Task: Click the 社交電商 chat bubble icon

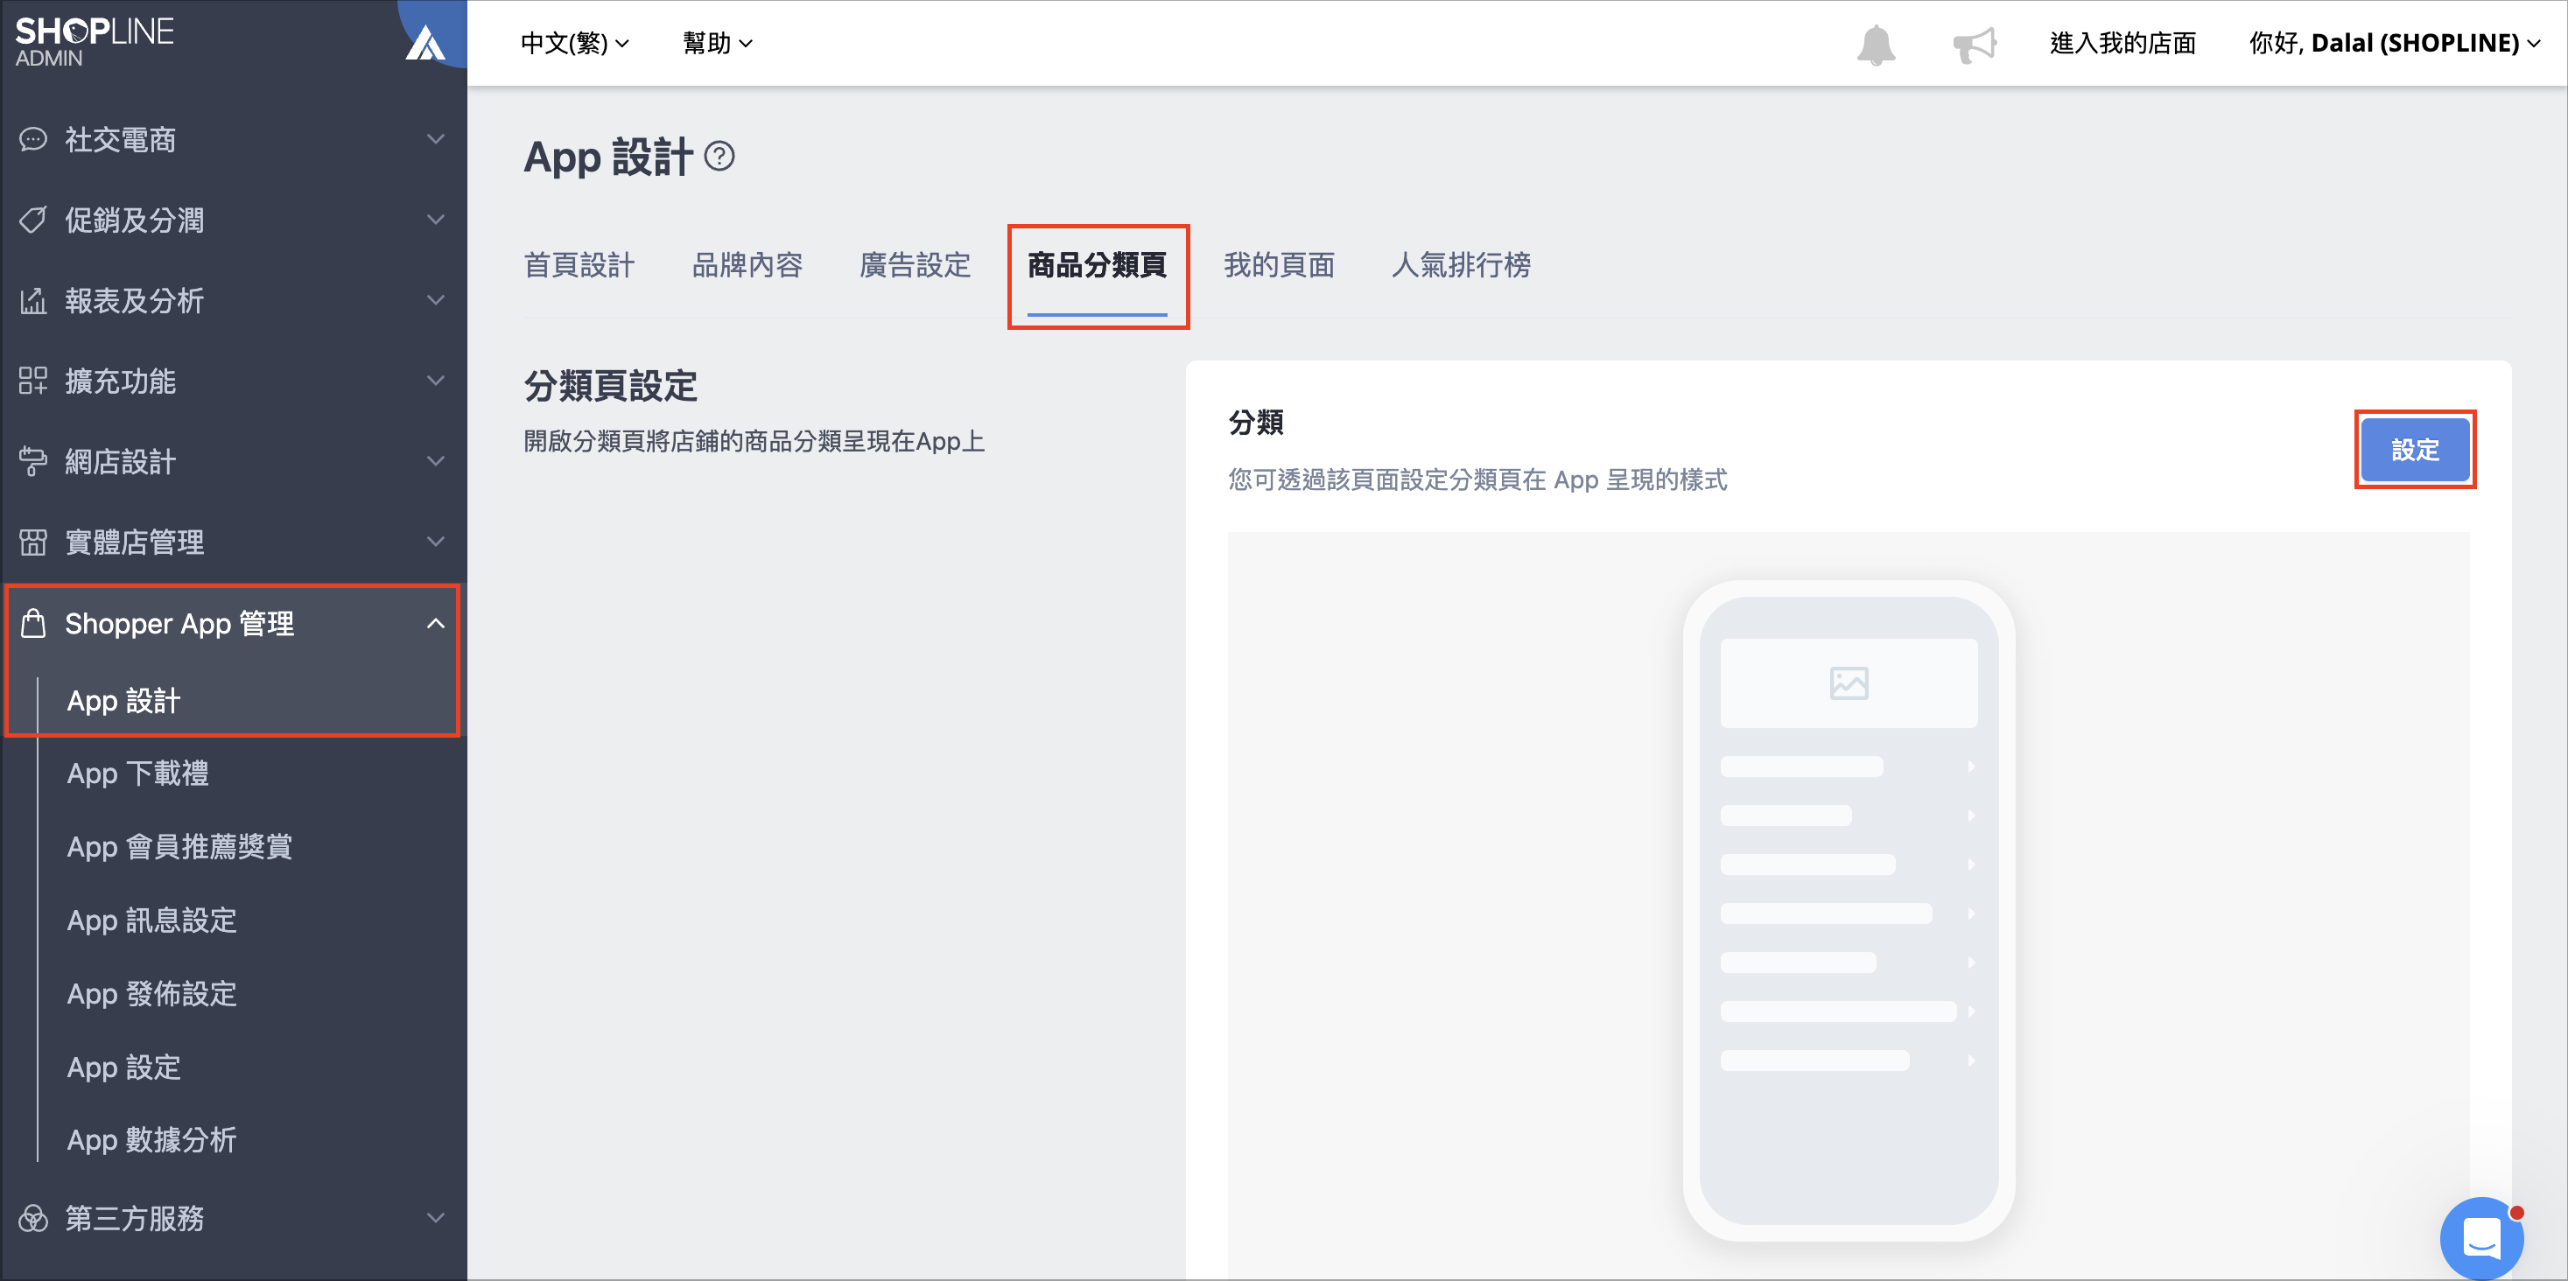Action: pyautogui.click(x=33, y=140)
